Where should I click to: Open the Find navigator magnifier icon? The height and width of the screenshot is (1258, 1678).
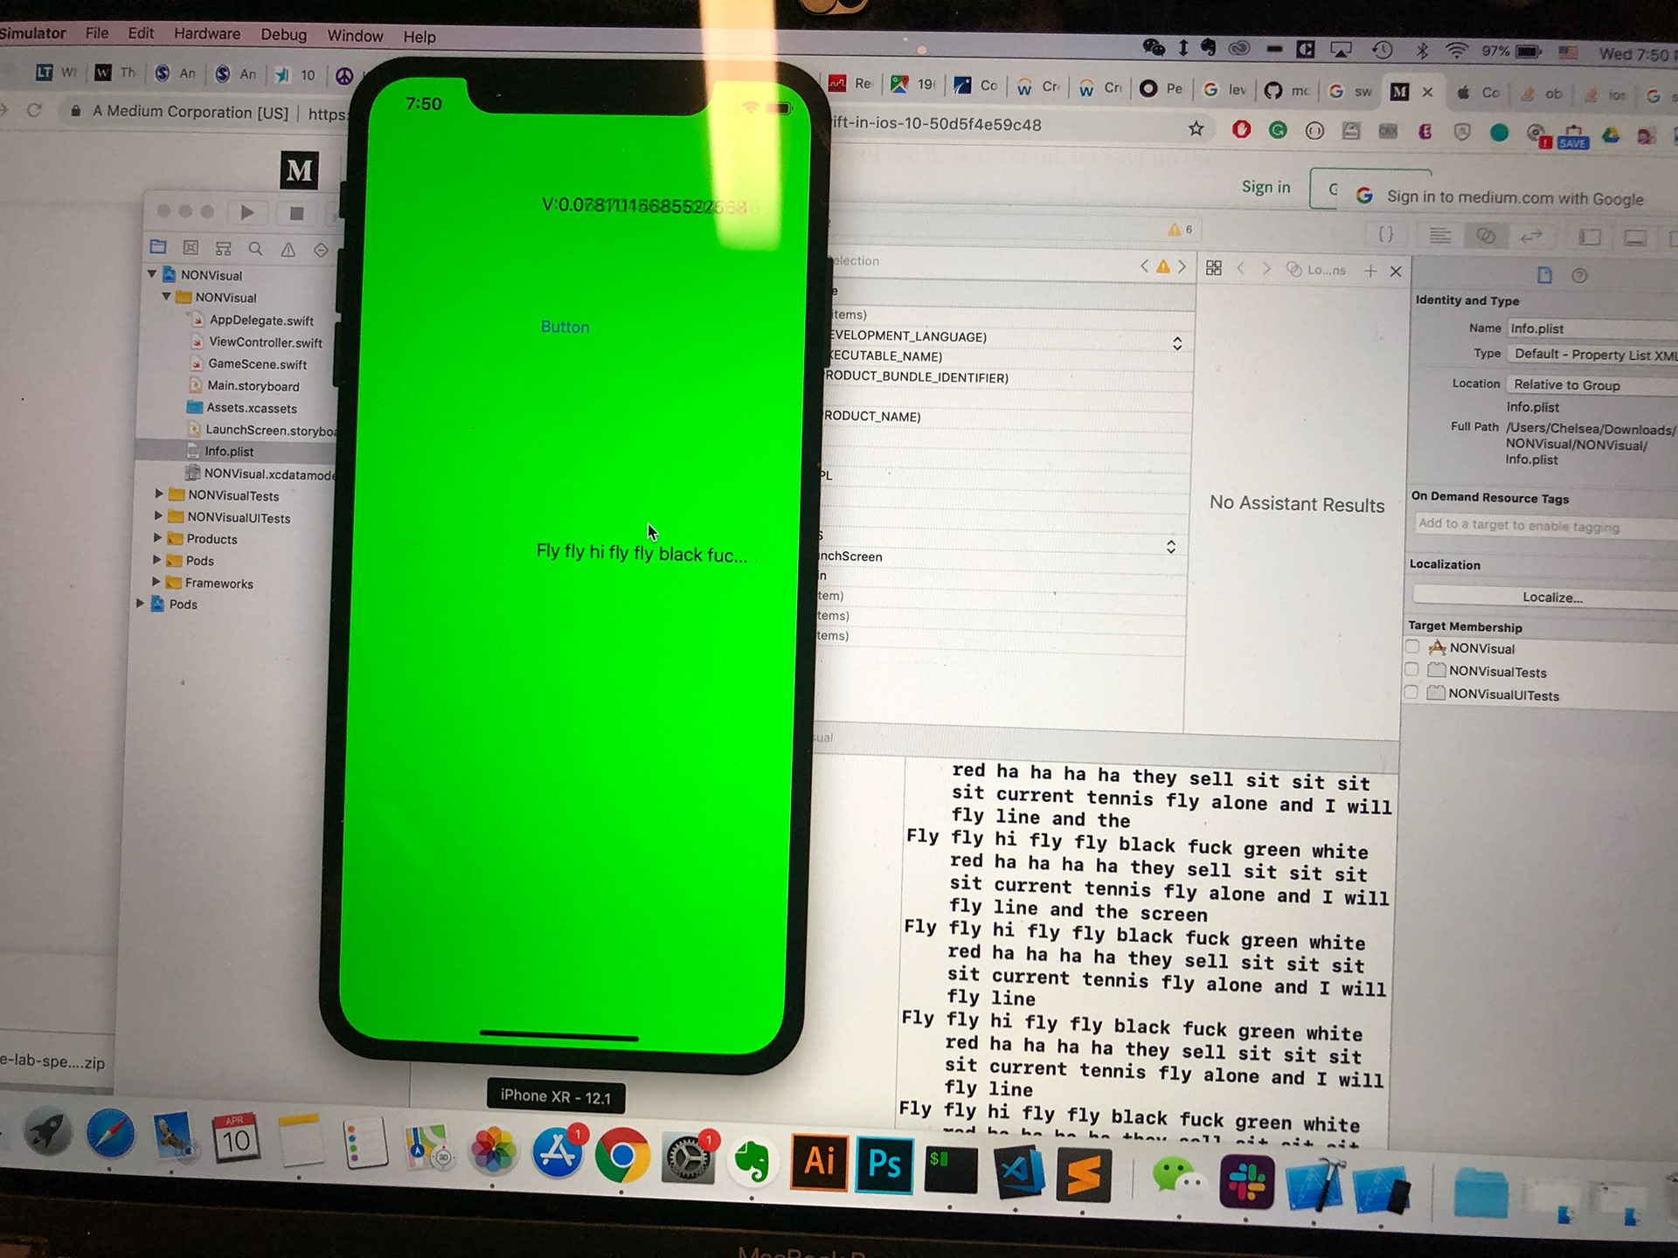(255, 249)
